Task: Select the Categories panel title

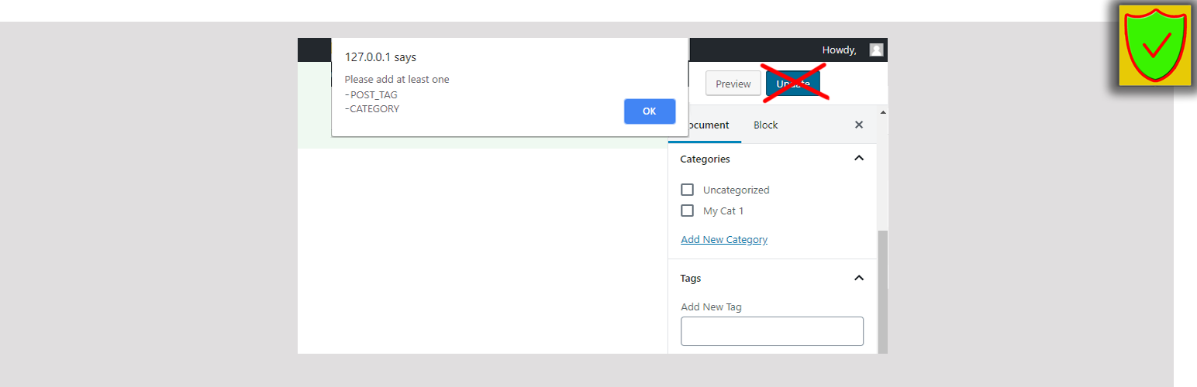Action: tap(705, 159)
